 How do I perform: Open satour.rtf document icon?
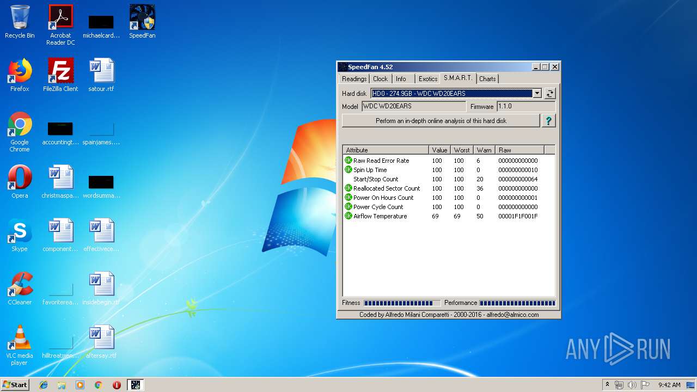(101, 75)
